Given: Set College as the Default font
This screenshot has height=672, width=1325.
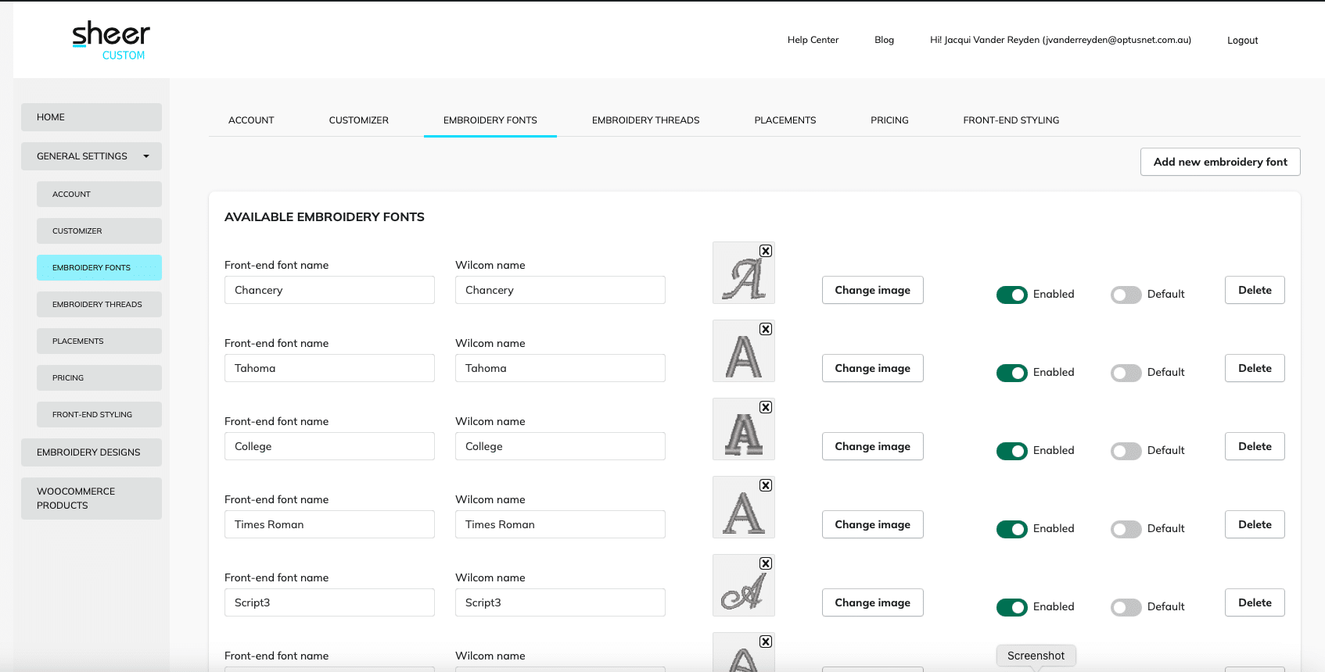Looking at the screenshot, I should point(1126,451).
